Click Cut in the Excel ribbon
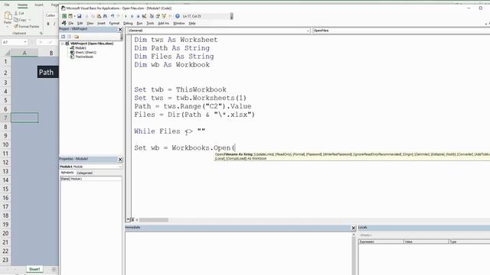This screenshot has width=490, height=275. 19,13
